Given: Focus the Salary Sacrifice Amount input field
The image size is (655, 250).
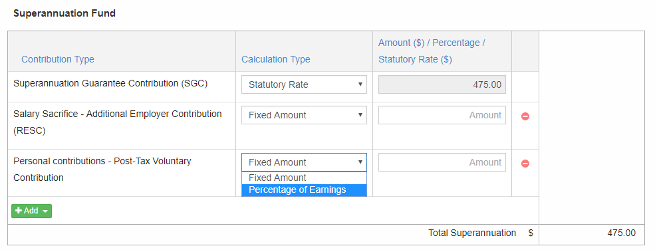Looking at the screenshot, I should 442,115.
